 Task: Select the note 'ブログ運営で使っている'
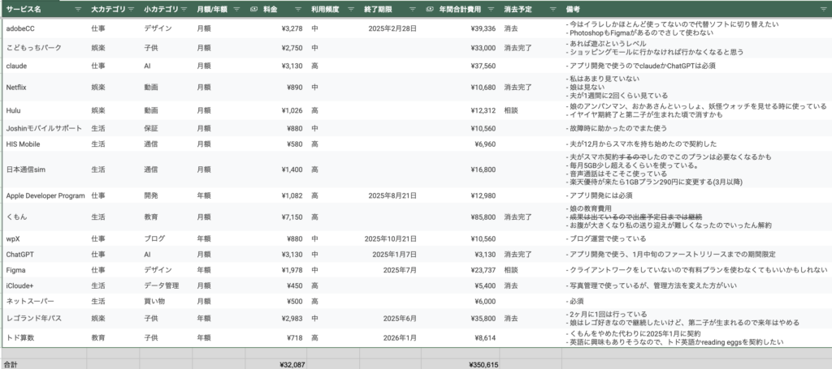pyautogui.click(x=696, y=238)
